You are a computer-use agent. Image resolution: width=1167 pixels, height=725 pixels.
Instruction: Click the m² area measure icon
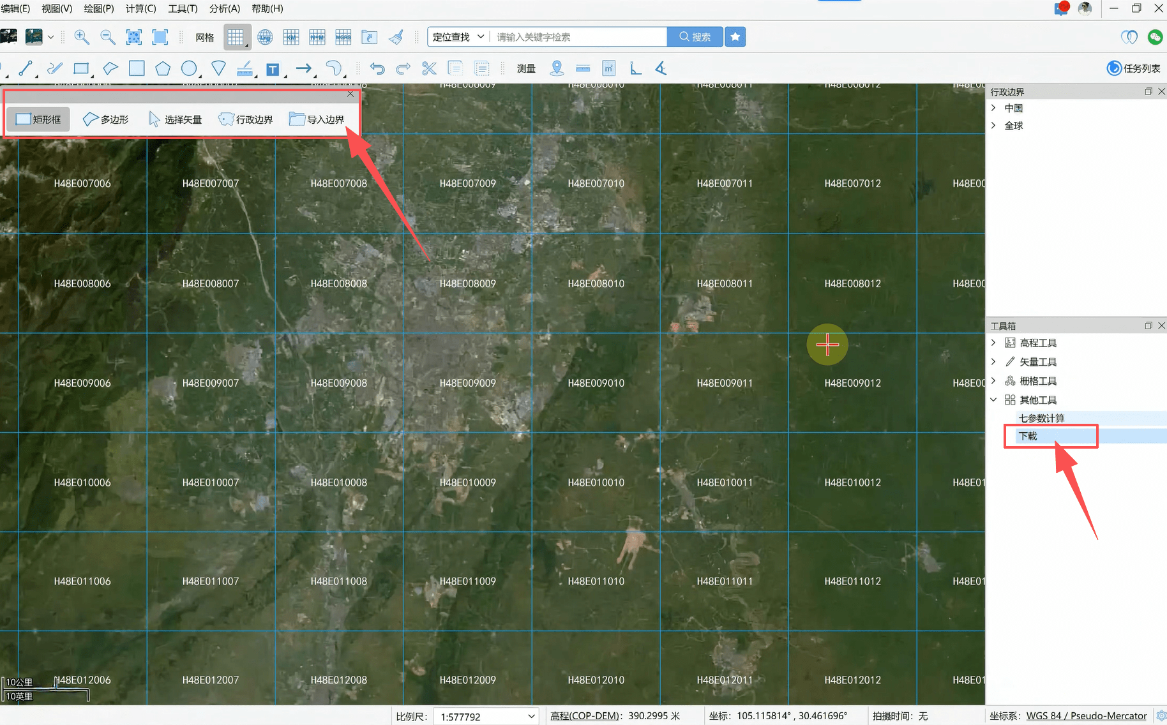(x=609, y=68)
